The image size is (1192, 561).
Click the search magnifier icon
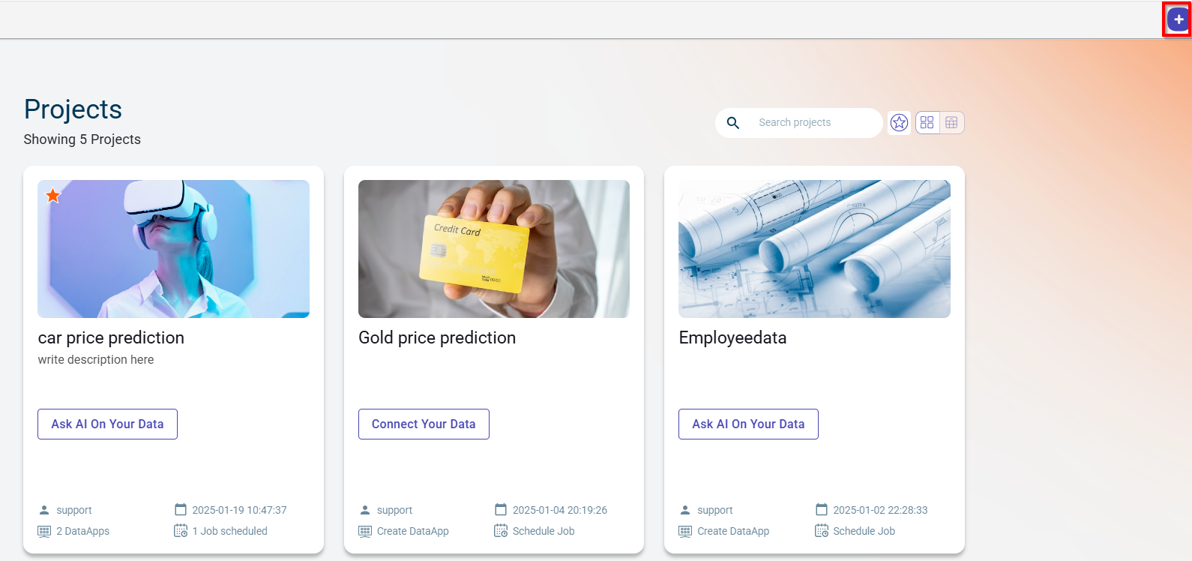click(x=733, y=123)
